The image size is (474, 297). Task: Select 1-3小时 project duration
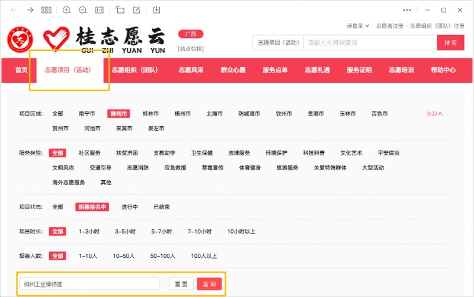click(89, 232)
